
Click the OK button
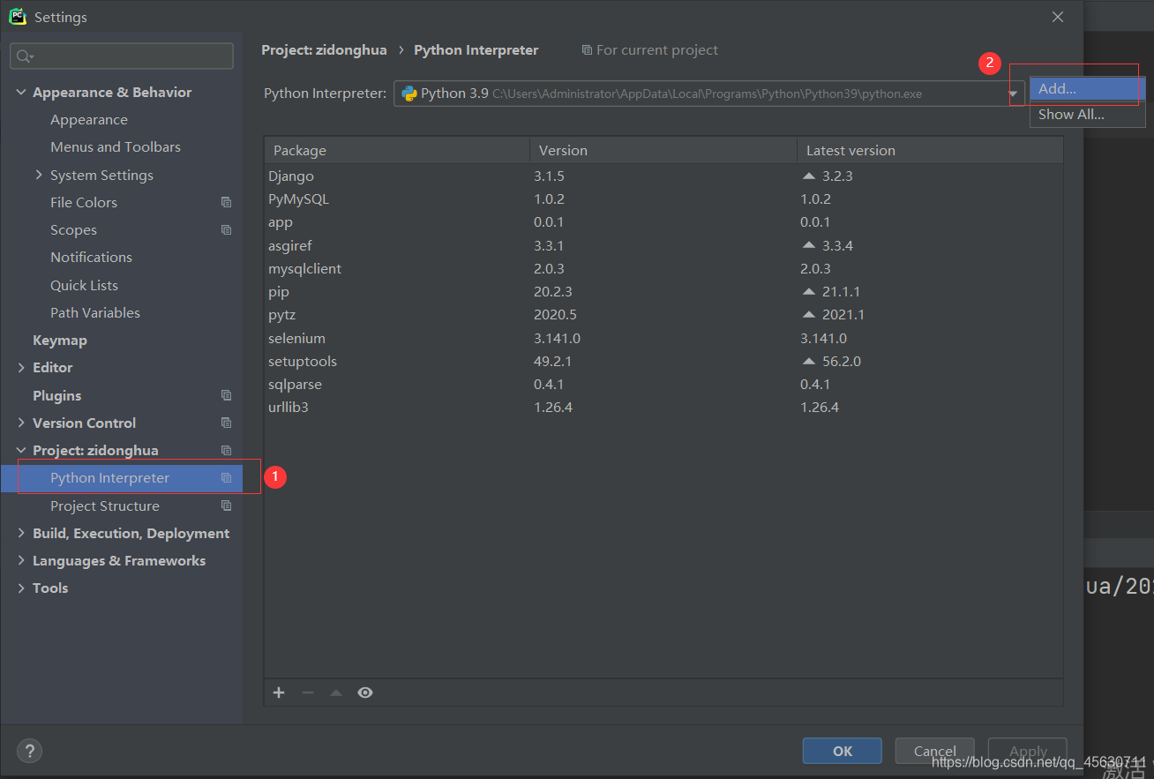[x=843, y=751]
